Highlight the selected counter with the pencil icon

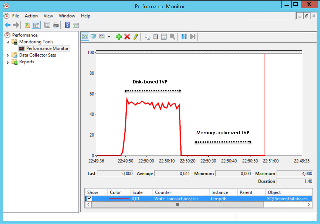point(135,36)
